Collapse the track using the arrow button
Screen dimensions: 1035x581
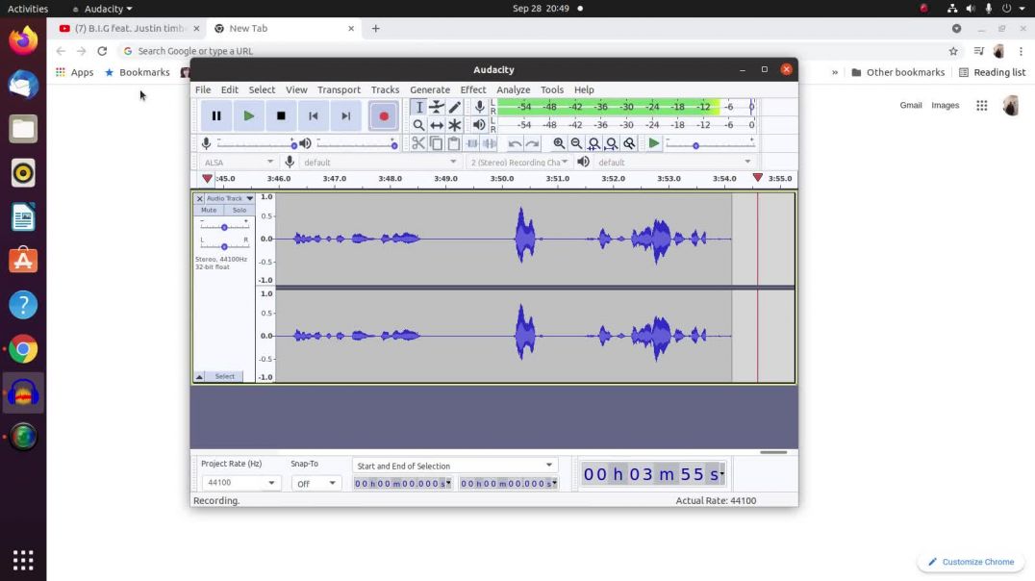[199, 376]
